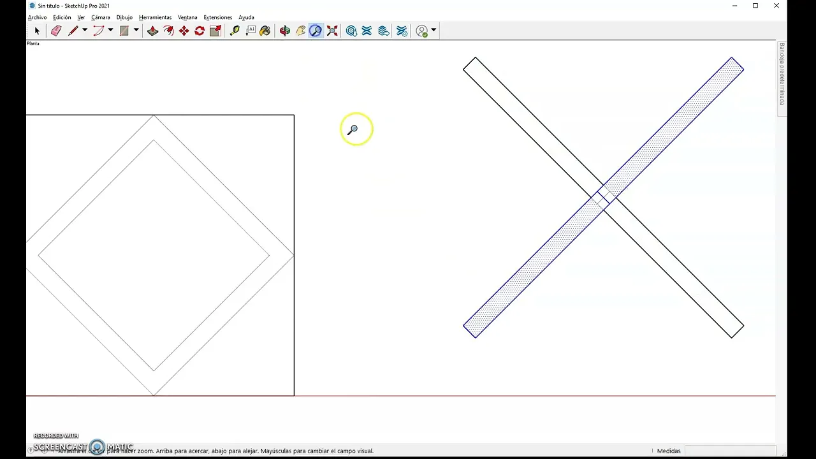Open the Archivo menu
Screen dimensions: 816x459
point(37,17)
